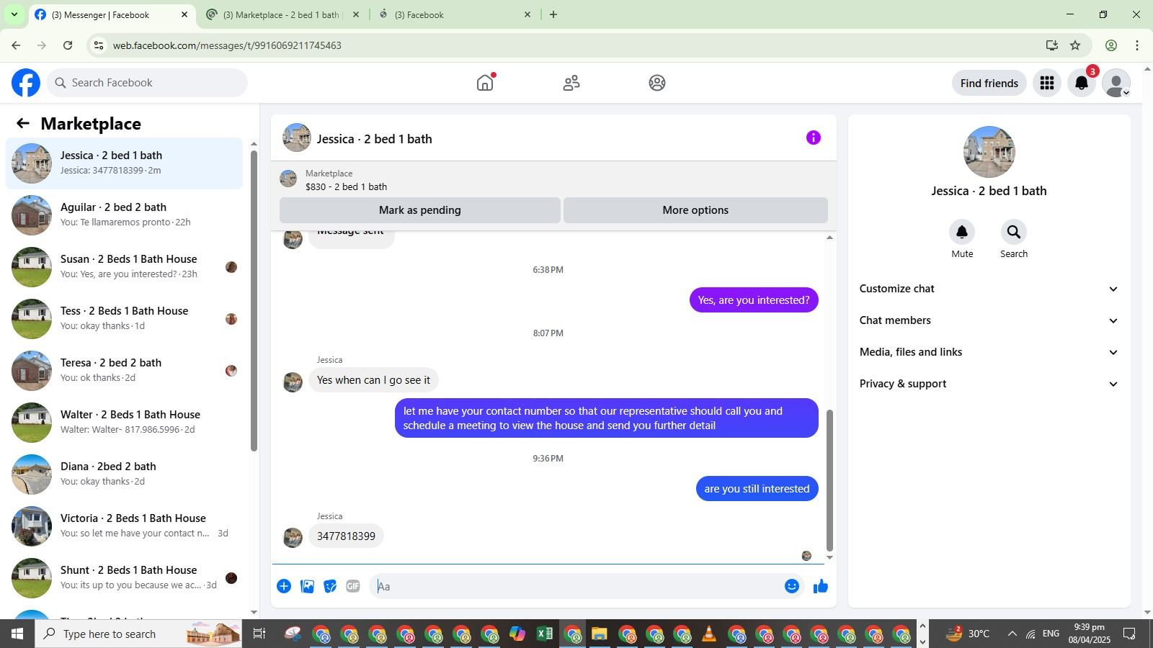The image size is (1153, 648).
Task: Click the 3477818399 message bubble
Action: (x=346, y=536)
